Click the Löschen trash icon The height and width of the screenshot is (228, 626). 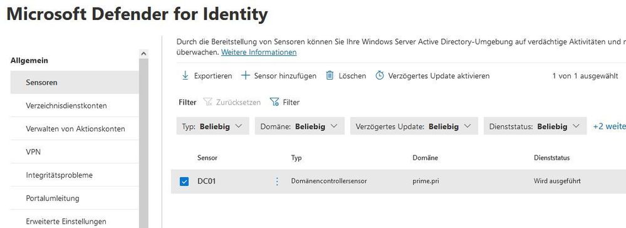(x=330, y=75)
